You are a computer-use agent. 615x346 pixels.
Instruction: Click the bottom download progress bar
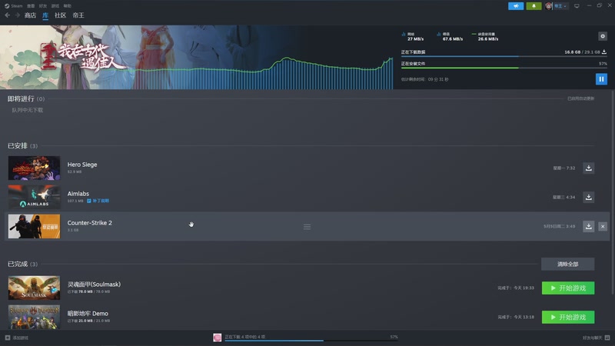(311, 341)
